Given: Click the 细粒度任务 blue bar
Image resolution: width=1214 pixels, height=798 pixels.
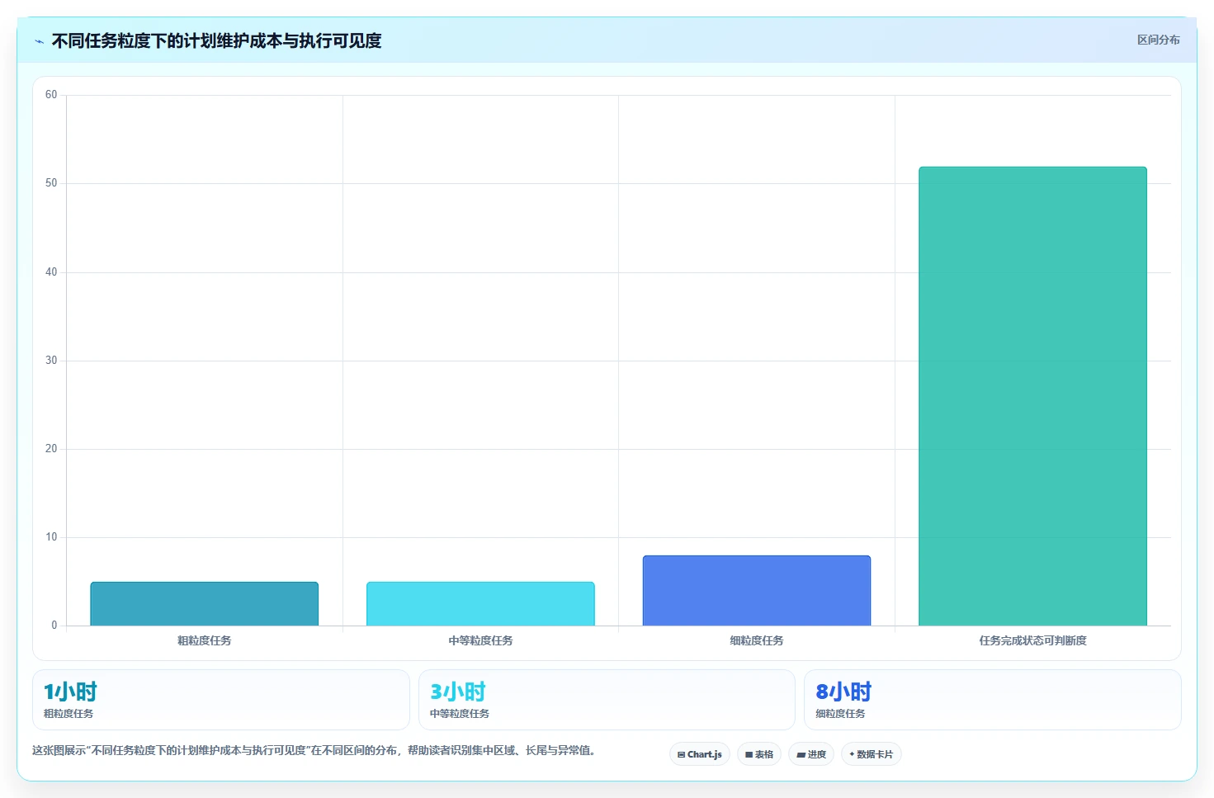Looking at the screenshot, I should click(757, 591).
